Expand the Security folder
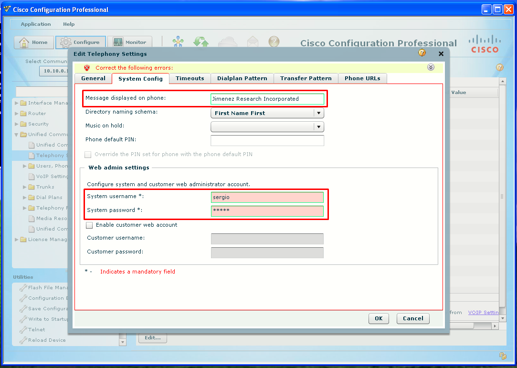 17,124
